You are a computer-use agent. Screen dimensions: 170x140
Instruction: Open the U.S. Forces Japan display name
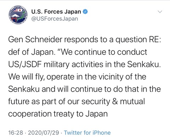pos(56,12)
